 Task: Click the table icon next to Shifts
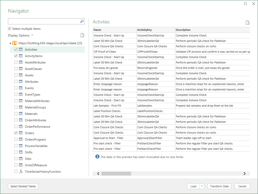coord(21,152)
